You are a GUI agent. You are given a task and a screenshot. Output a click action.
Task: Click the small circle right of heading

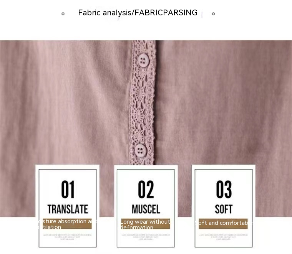[213, 14]
